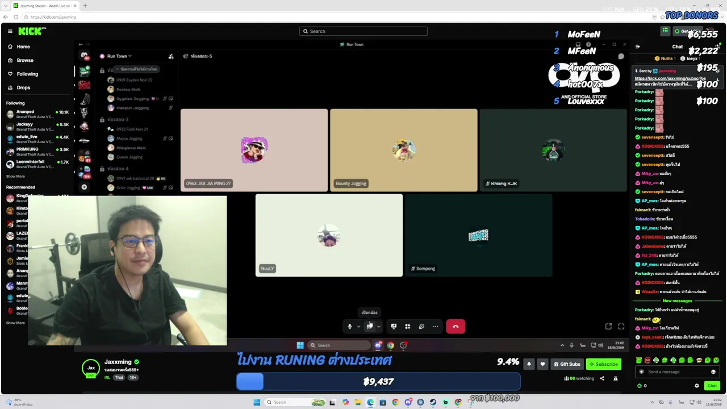Click the donation goal progress bar
Viewport: 727px width, 409px height.
(x=378, y=382)
